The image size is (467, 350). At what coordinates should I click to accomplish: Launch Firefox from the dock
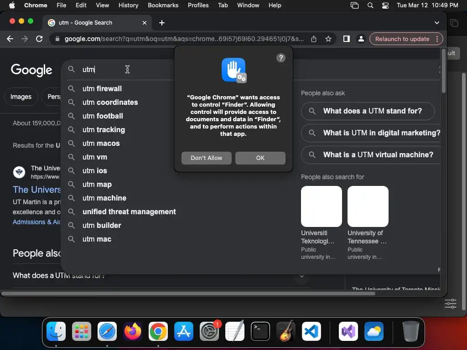133,331
